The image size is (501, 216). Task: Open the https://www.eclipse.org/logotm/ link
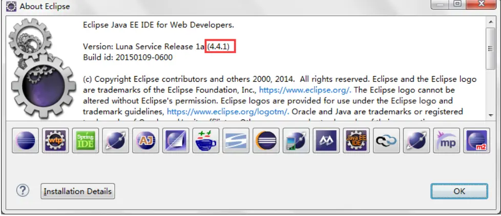[228, 112]
